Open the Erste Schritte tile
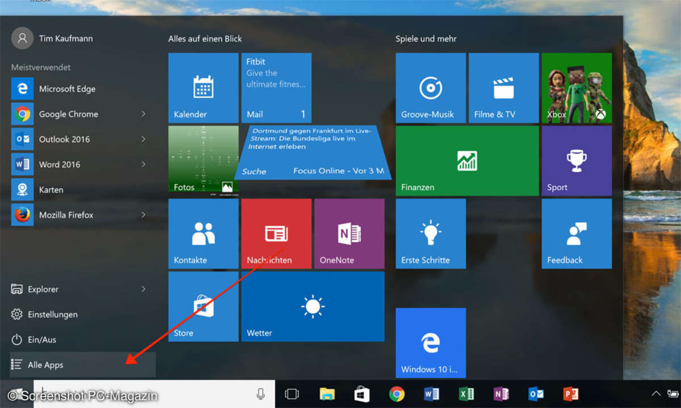 [x=431, y=233]
